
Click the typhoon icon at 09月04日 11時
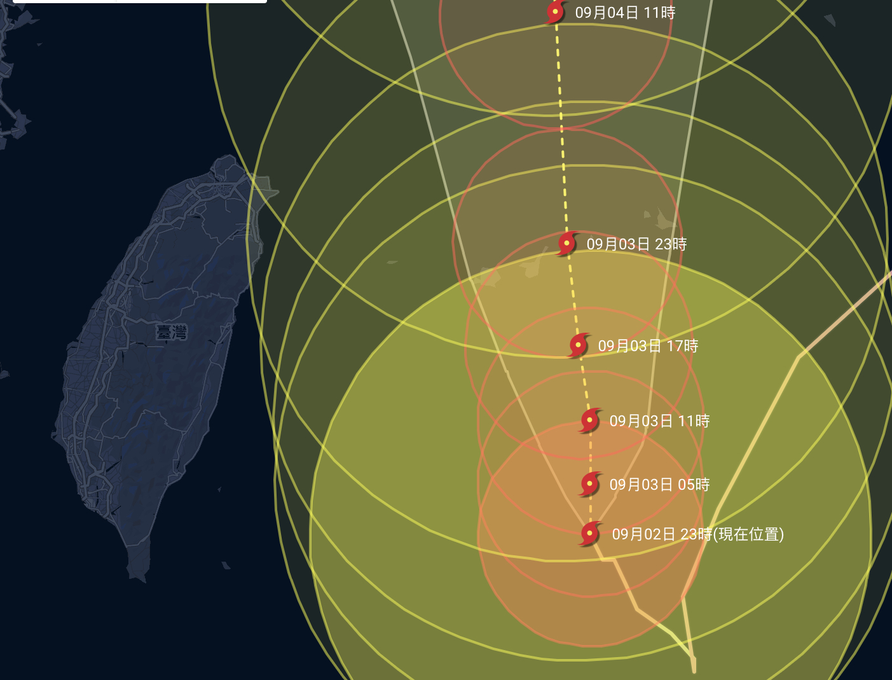[x=556, y=12]
